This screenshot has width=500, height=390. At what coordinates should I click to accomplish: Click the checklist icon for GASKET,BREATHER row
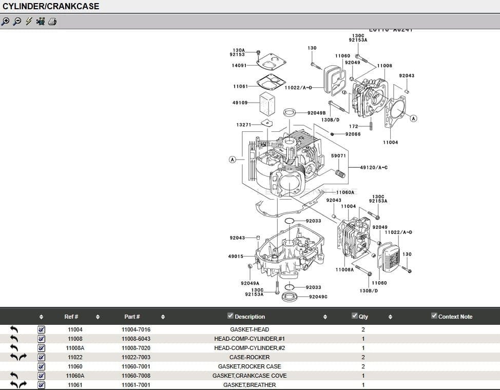41,385
